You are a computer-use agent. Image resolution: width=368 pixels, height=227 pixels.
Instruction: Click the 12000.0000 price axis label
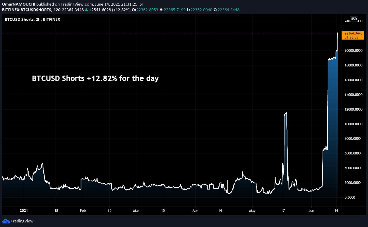click(x=353, y=110)
